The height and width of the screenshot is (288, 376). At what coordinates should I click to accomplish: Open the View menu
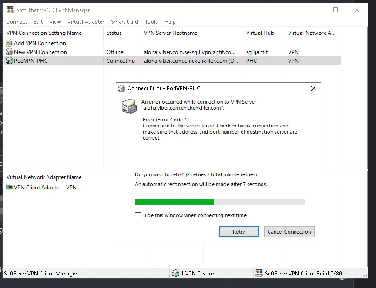tap(55, 22)
